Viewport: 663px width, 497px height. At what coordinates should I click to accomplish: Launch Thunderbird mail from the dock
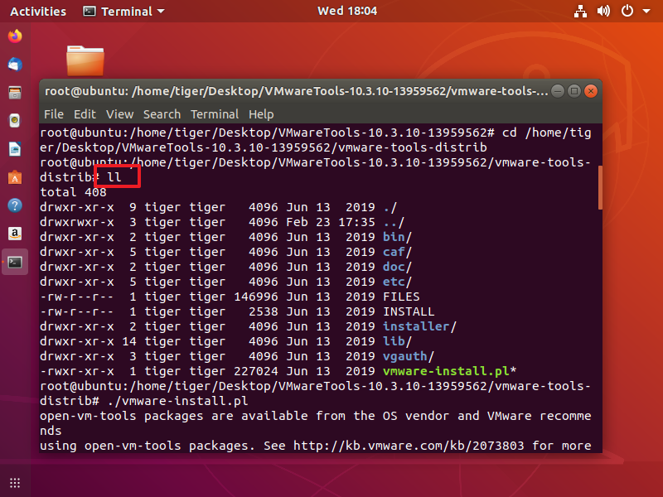pos(15,65)
